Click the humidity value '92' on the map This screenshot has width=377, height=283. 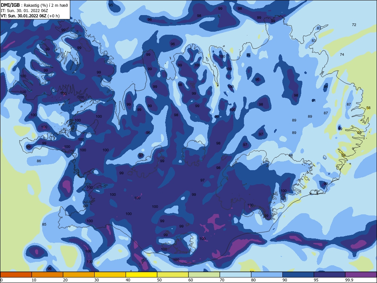click(248, 55)
